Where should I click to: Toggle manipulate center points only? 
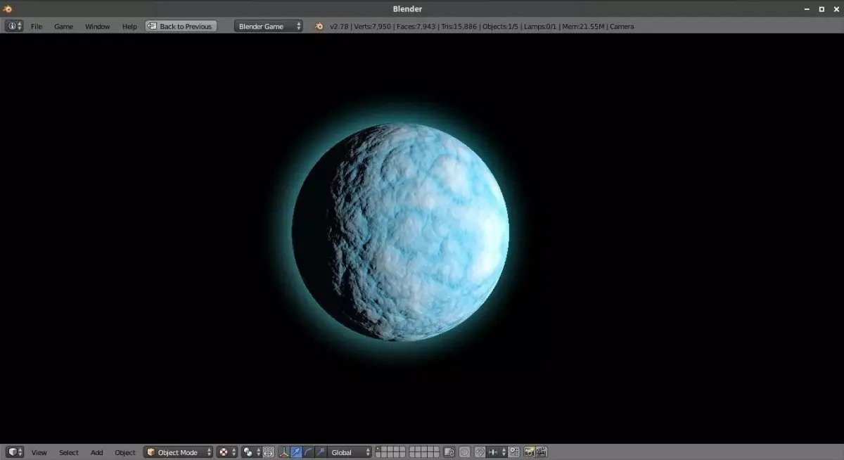(x=268, y=452)
